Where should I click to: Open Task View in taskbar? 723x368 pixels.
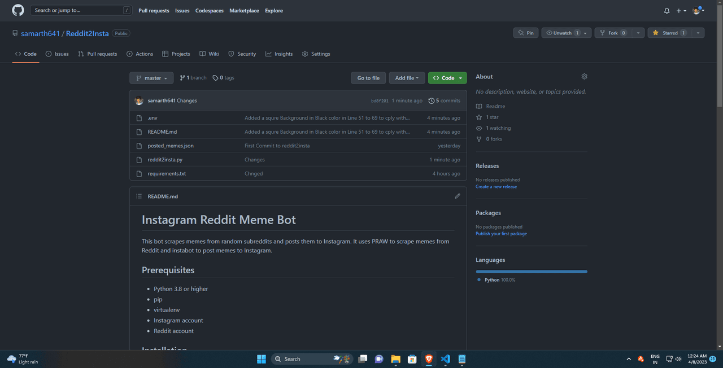coord(363,359)
